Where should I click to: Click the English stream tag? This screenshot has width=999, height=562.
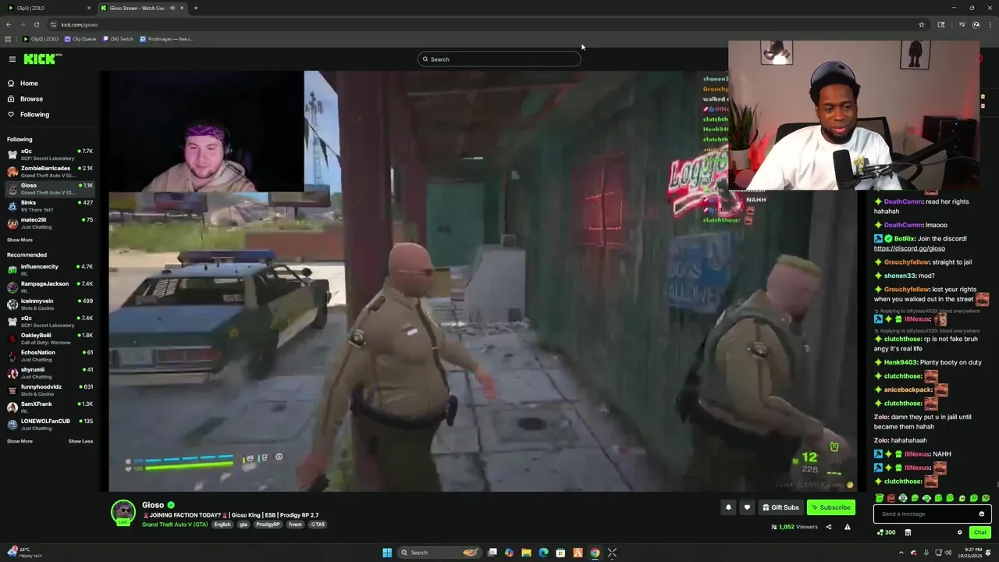pyautogui.click(x=222, y=525)
